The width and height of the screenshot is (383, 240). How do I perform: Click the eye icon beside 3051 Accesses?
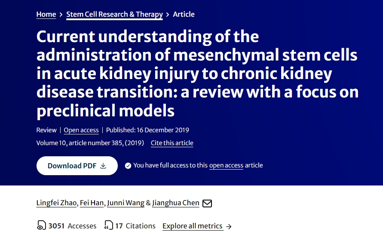click(41, 226)
